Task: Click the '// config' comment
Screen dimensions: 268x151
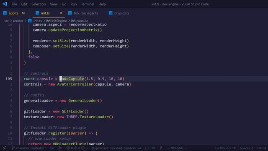Action: (x=33, y=95)
